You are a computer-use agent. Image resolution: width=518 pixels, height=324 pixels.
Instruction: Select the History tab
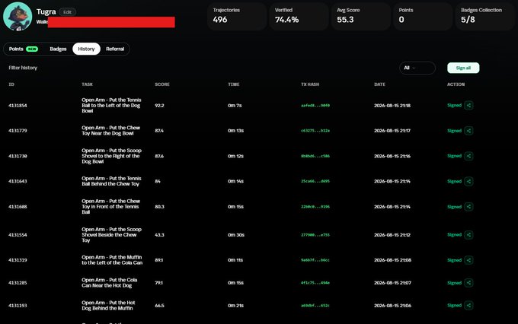pyautogui.click(x=86, y=49)
